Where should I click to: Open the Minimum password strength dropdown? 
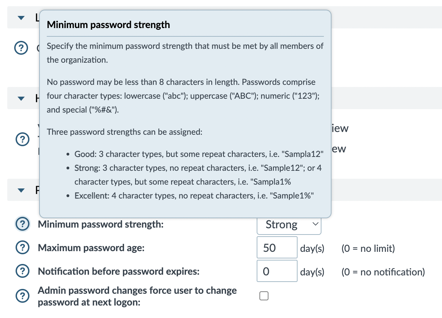pos(289,224)
